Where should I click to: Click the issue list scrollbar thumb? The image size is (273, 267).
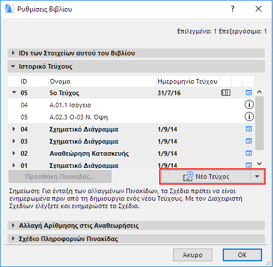click(259, 123)
